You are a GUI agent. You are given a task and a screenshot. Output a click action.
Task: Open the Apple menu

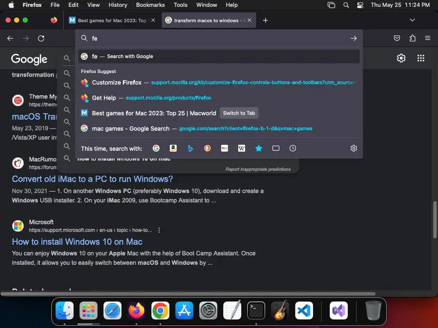[x=11, y=5]
